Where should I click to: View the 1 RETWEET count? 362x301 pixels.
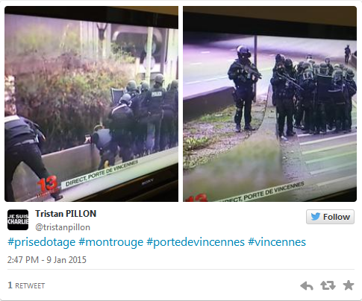26,285
